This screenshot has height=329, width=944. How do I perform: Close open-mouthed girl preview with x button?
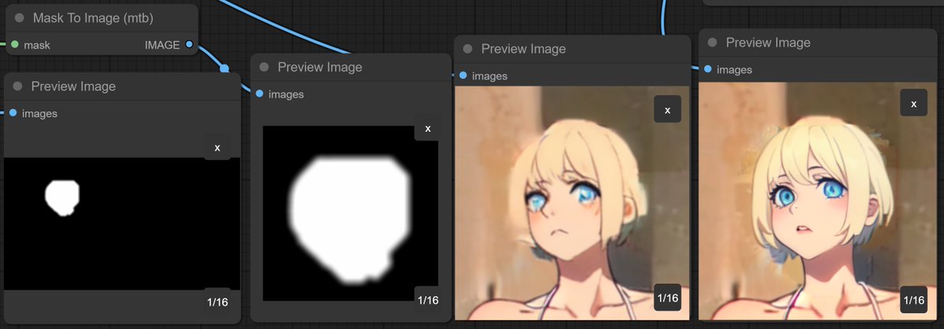pyautogui.click(x=913, y=103)
